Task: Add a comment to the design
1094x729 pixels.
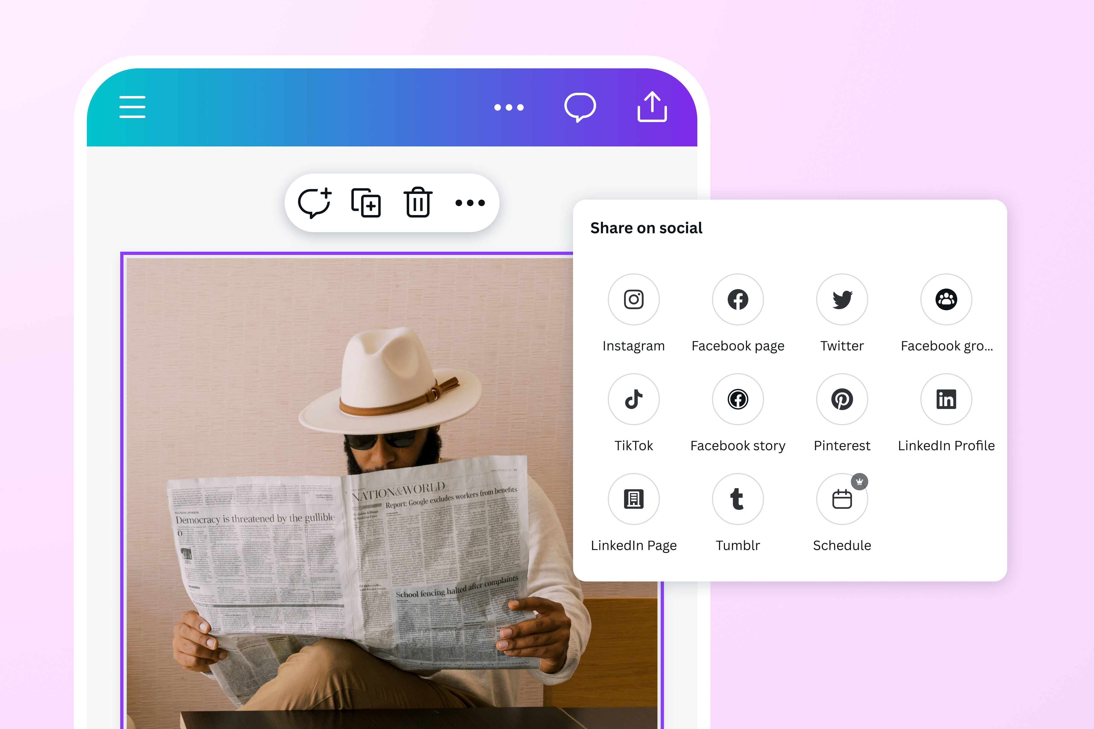Action: click(x=315, y=203)
